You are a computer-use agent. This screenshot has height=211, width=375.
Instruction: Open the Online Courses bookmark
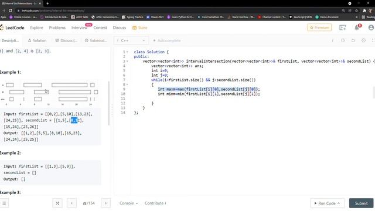[23, 17]
